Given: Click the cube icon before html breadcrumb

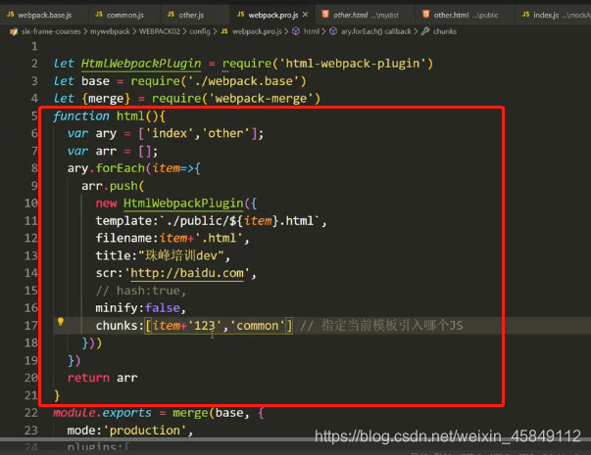Looking at the screenshot, I should (296, 31).
